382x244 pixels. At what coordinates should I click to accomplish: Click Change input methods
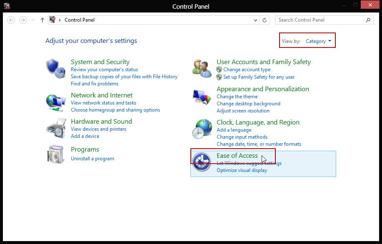point(242,137)
